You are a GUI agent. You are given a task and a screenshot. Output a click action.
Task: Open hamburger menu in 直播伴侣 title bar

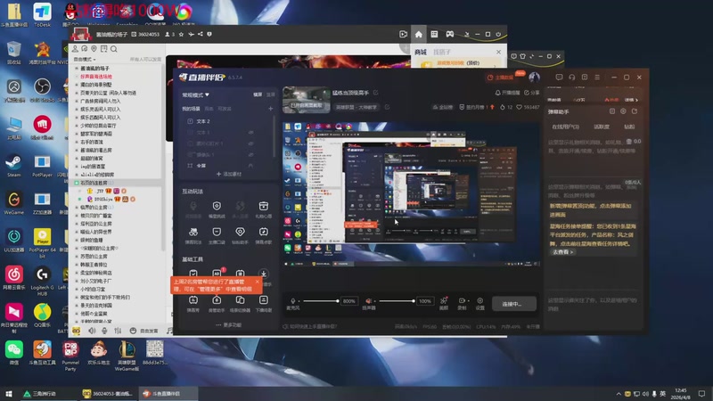point(597,78)
